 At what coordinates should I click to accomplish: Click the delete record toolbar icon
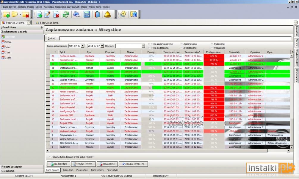click(x=56, y=14)
